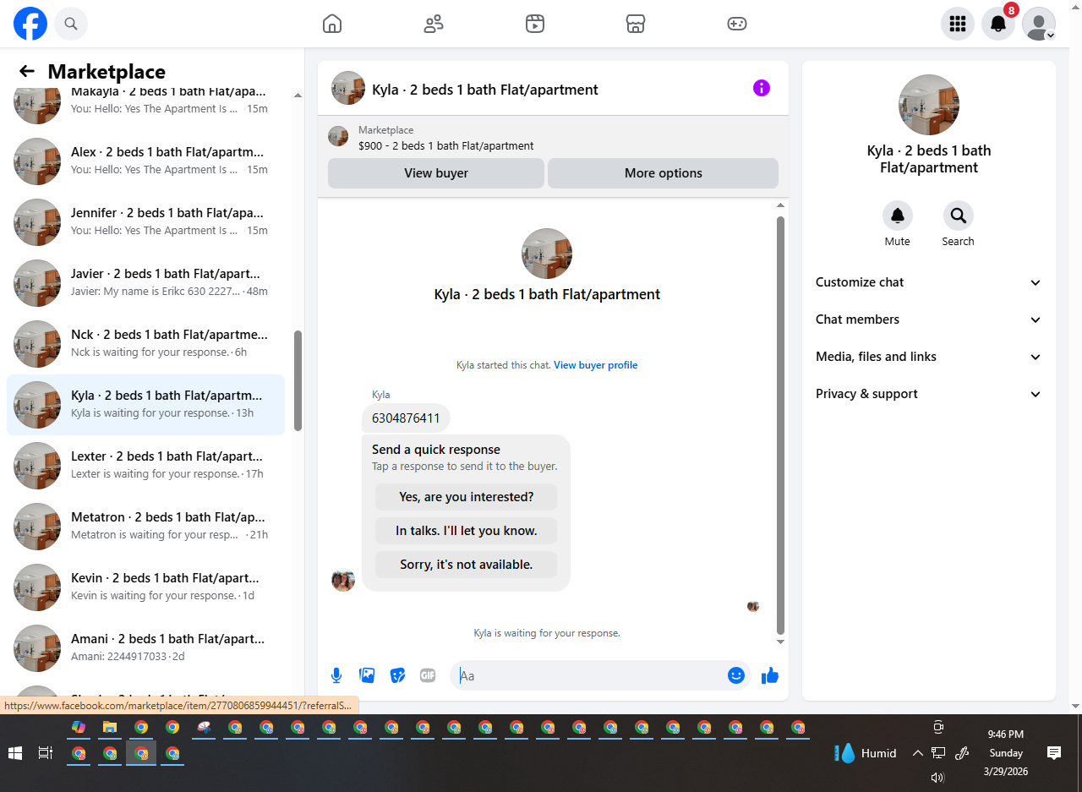Expand Media, files and links section
This screenshot has height=792, width=1082.
tap(929, 357)
